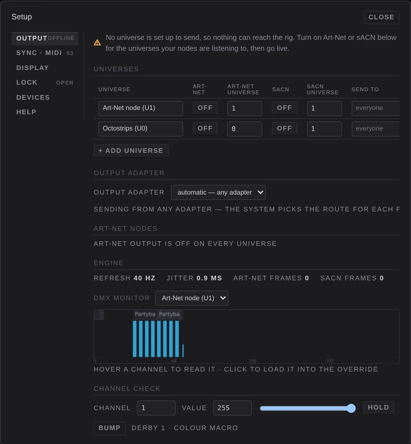Toggle sACN for Octostrips (U0)

pyautogui.click(x=285, y=129)
